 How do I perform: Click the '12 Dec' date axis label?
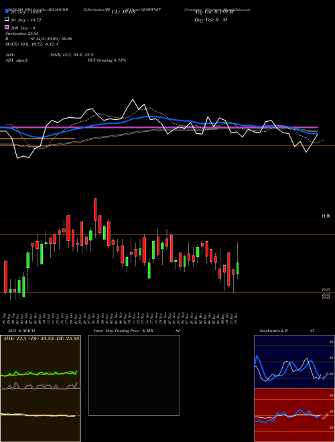235,319
